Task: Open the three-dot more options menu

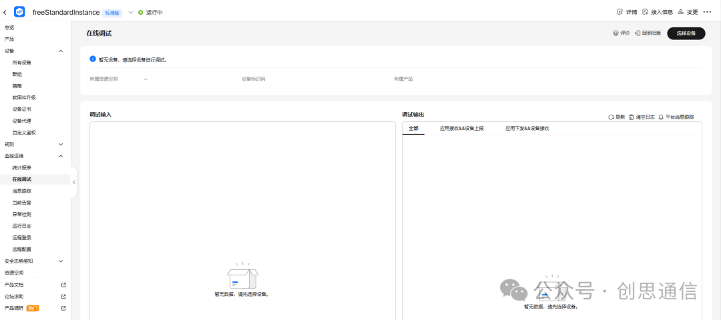Action: (x=707, y=12)
